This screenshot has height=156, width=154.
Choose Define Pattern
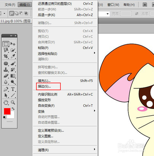pyautogui.click(x=65, y=136)
